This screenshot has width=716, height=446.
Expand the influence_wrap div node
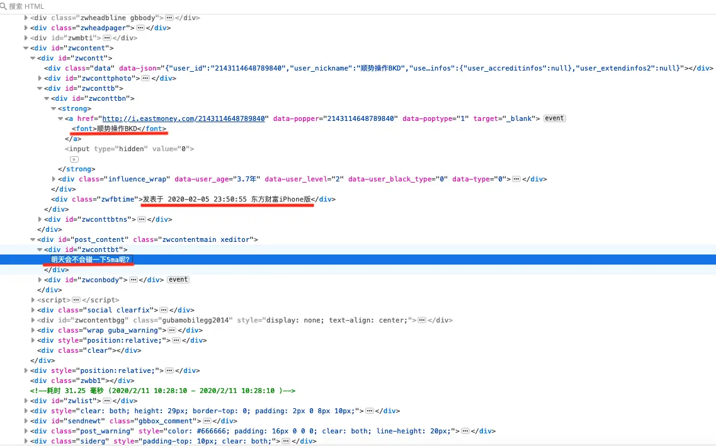(54, 179)
